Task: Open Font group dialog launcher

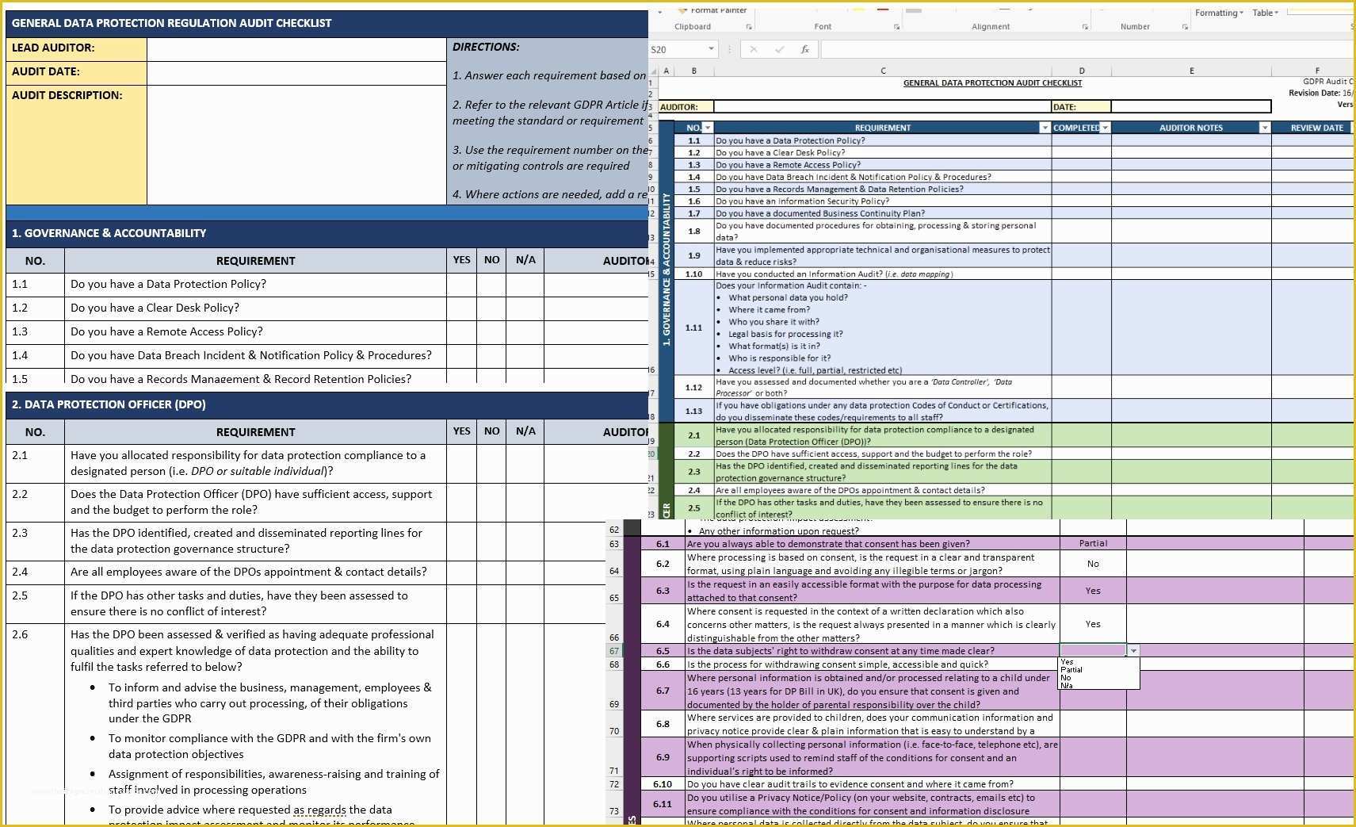Action: pyautogui.click(x=897, y=27)
